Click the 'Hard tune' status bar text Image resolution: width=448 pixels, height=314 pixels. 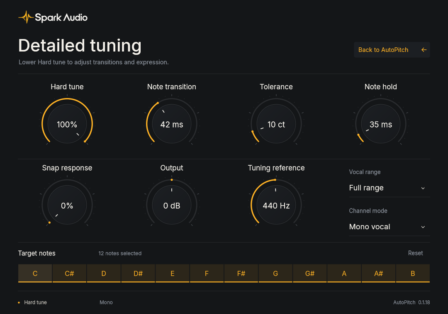(35, 302)
